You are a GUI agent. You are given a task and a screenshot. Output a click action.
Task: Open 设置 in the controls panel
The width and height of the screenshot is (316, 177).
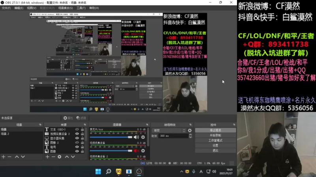coord(215,146)
